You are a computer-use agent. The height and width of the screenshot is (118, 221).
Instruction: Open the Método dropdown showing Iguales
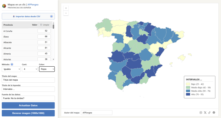pos(11,69)
